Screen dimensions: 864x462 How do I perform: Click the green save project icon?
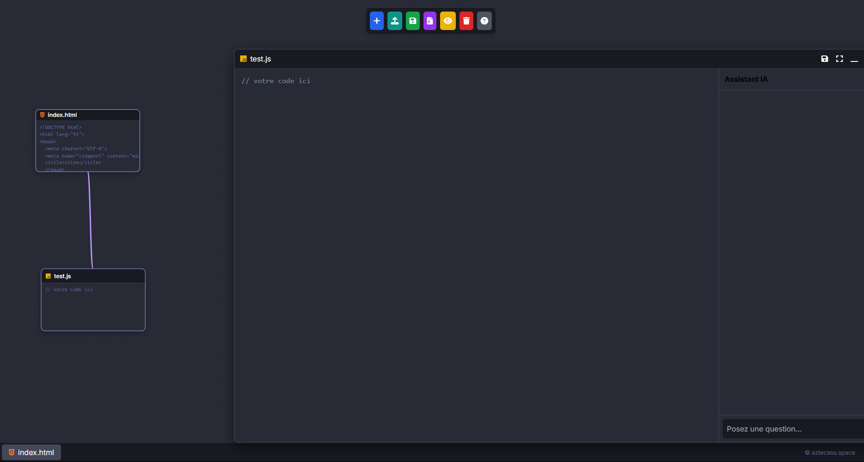[412, 21]
